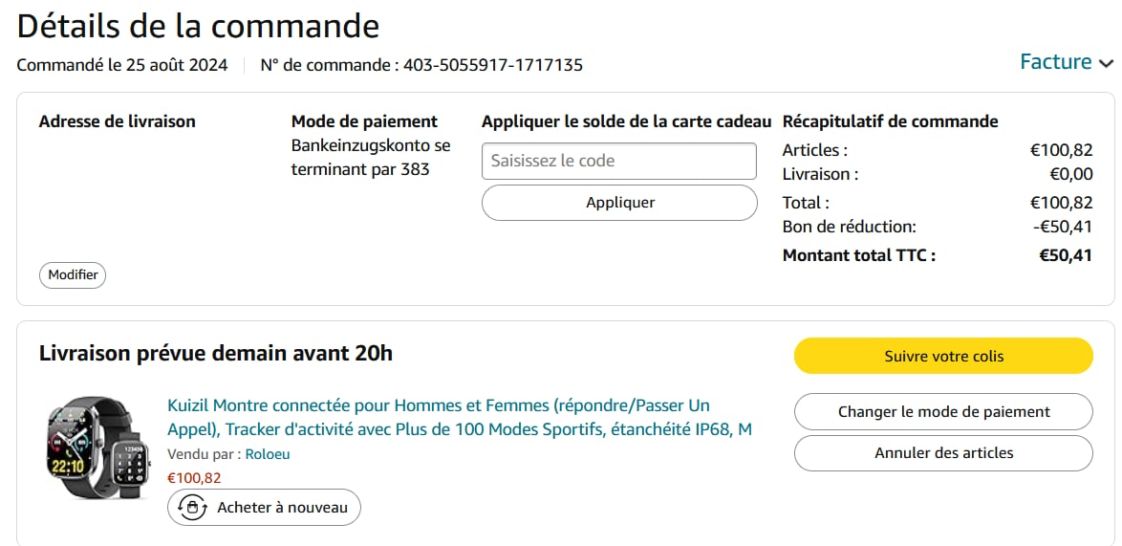Click the order number 403-5055917-1717135

pyautogui.click(x=493, y=65)
